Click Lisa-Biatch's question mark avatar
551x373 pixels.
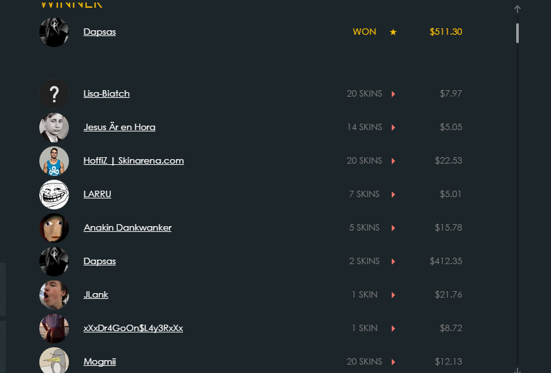(54, 94)
